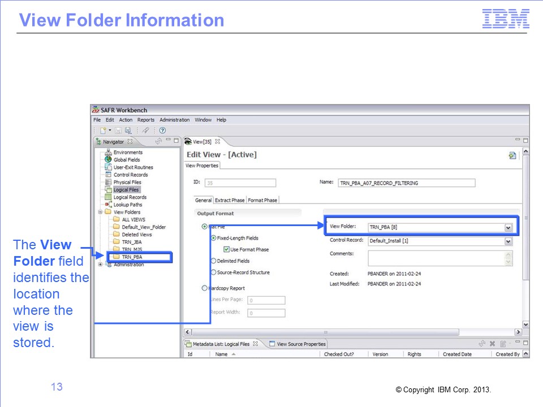Click the editor's vertical scrollbar down arrow
The image size is (543, 407).
525,324
